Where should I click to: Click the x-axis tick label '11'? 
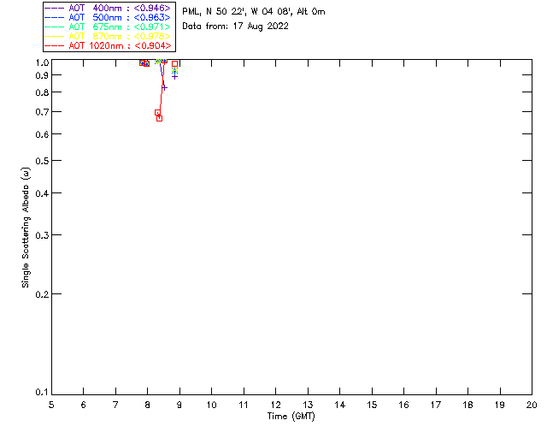[x=244, y=405]
